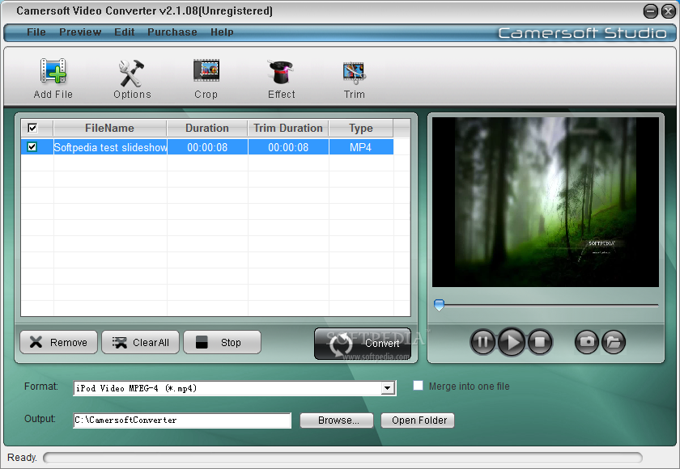
Task: Open the snapshot folder icon
Action: [x=614, y=342]
